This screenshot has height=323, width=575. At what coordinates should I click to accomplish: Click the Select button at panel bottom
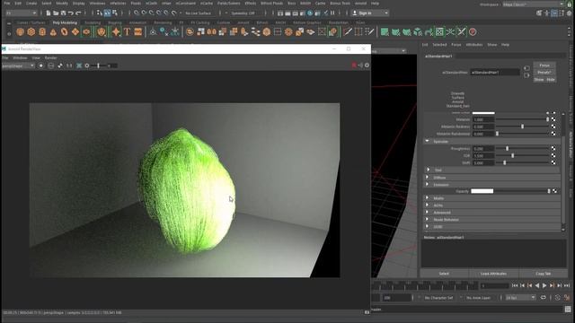coord(444,274)
